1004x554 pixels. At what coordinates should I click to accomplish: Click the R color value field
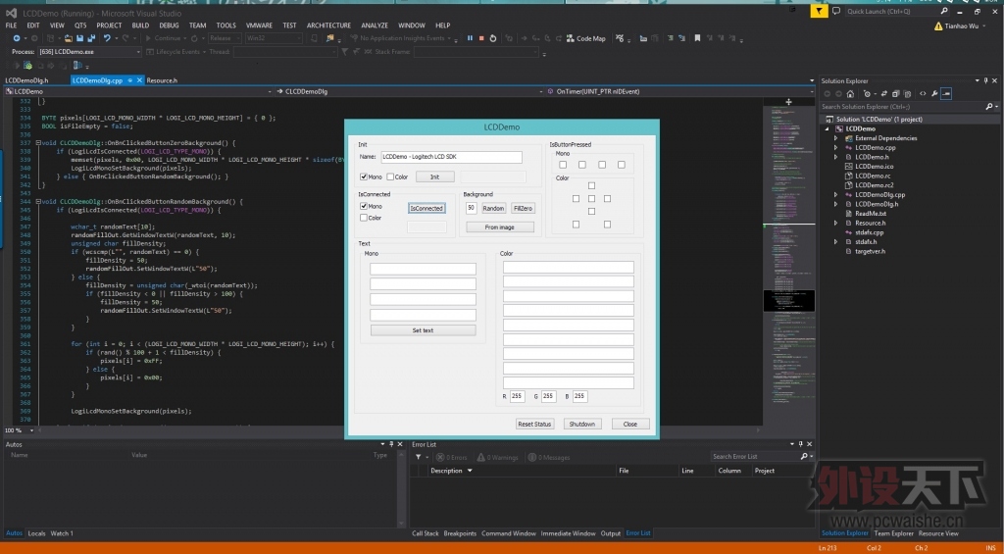tap(517, 396)
